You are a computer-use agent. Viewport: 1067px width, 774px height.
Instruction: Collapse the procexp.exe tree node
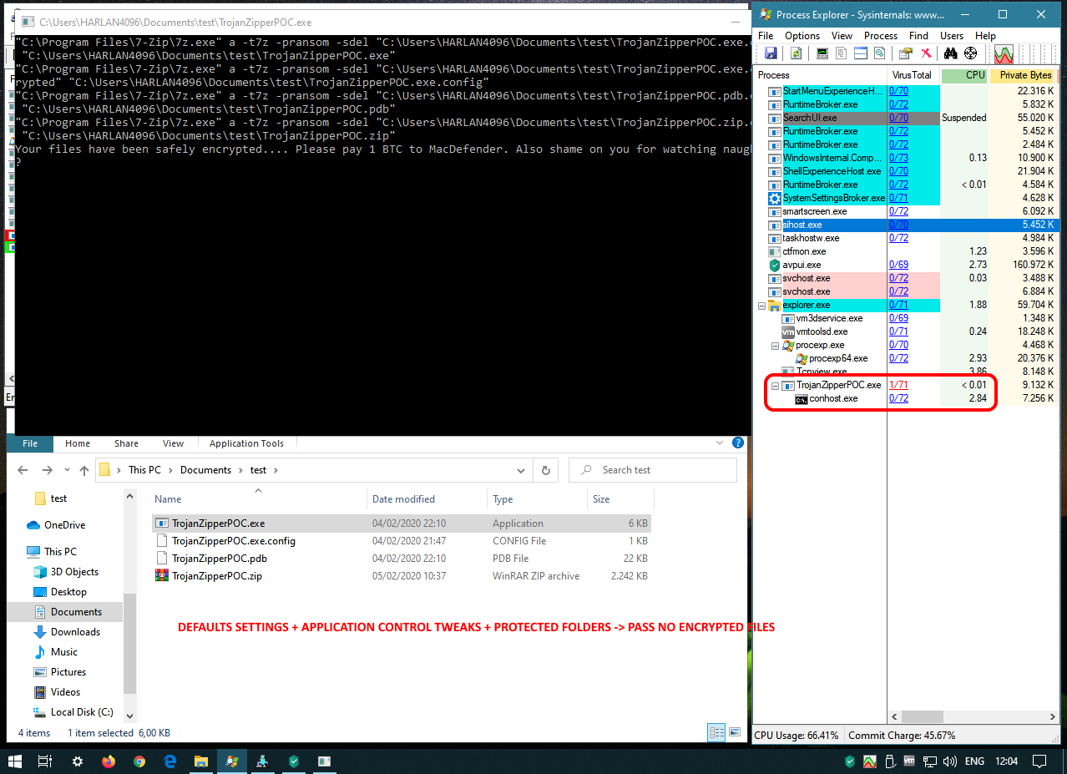tap(775, 346)
